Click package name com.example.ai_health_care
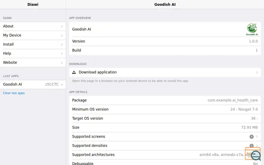 pyautogui.click(x=233, y=100)
